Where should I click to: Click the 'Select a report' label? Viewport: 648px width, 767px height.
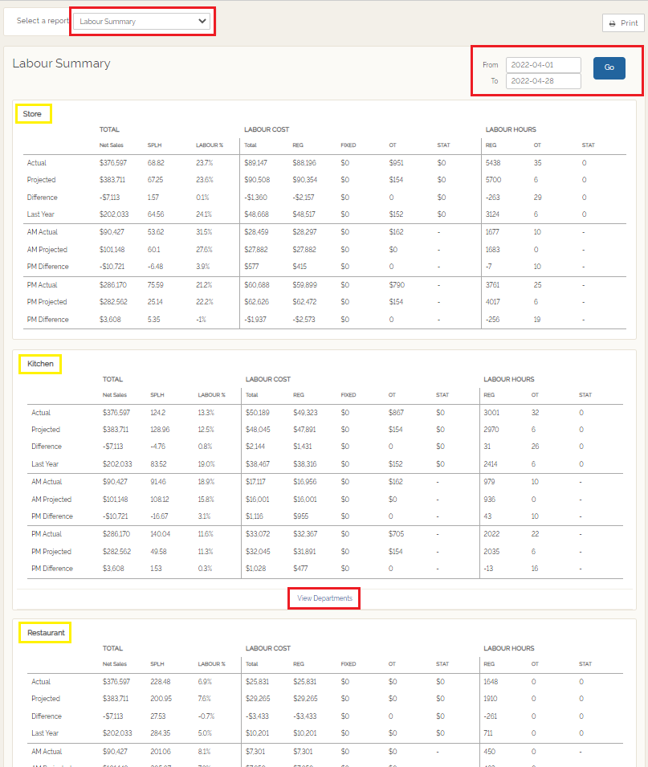42,21
